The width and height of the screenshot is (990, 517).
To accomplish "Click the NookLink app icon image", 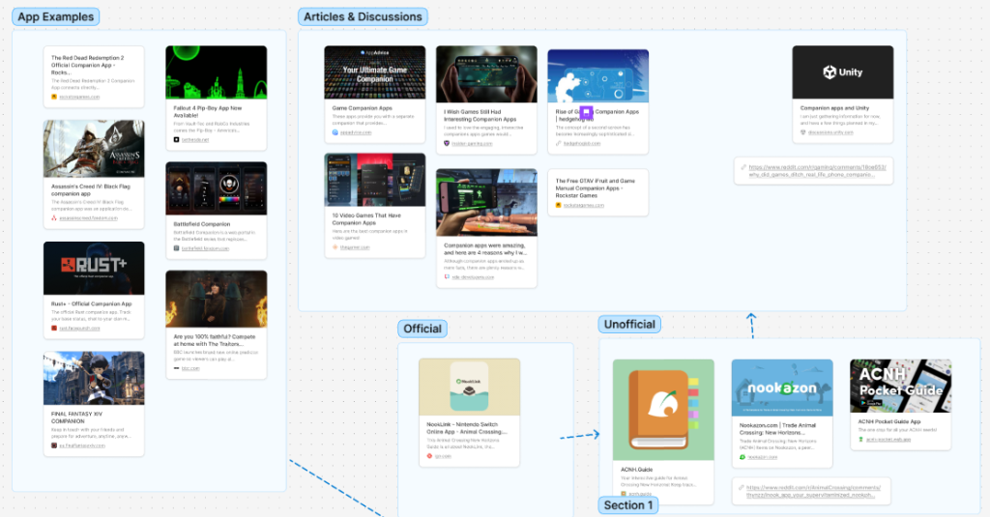I will [x=470, y=387].
